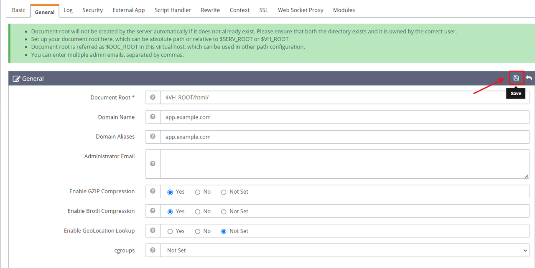Click the 'Enable GeoLocation Lookup' label
The height and width of the screenshot is (268, 535).
99,230
